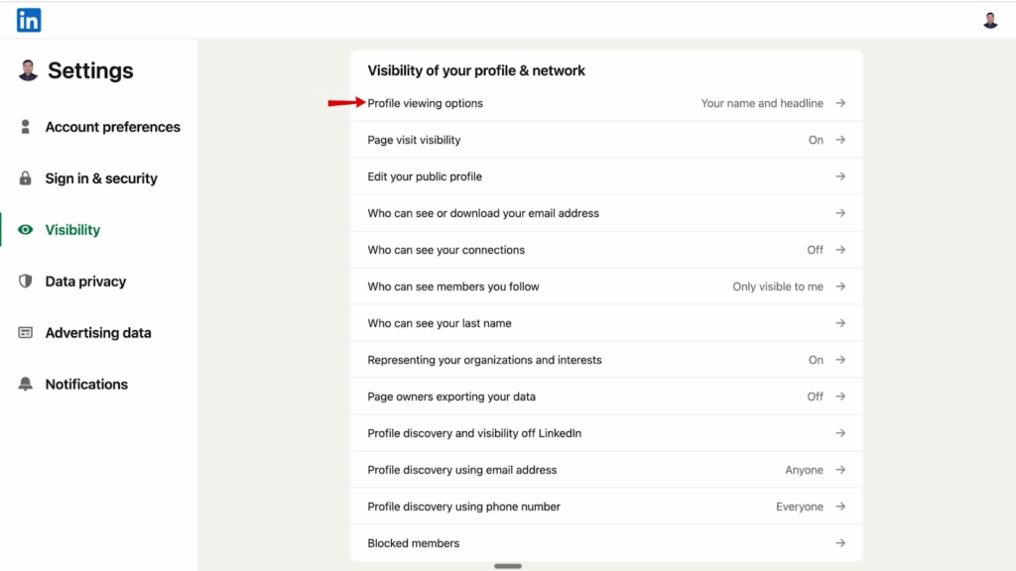Expand Profile discovery using phone number arrow
1016x571 pixels.
[840, 507]
